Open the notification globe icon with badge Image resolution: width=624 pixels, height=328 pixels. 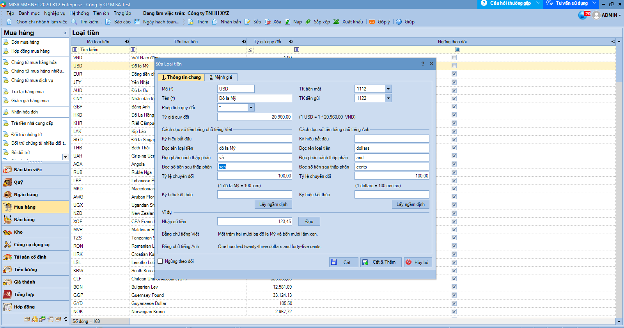[x=584, y=15]
